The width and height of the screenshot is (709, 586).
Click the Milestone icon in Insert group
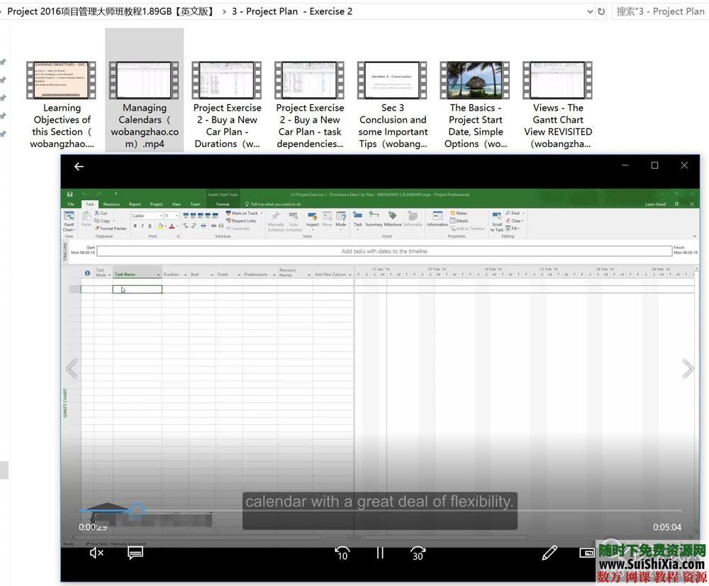tap(393, 219)
